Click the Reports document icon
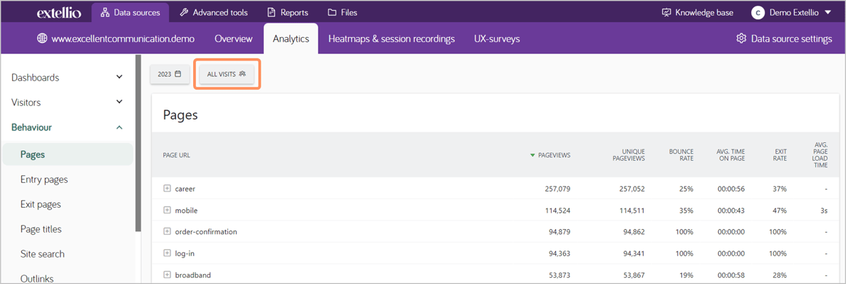Image resolution: width=846 pixels, height=284 pixels. point(272,12)
